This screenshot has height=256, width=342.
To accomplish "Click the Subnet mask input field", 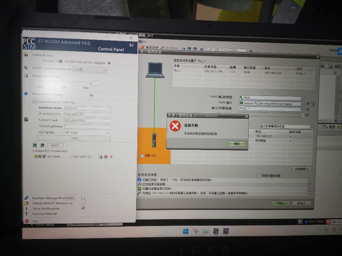I will coord(88,121).
